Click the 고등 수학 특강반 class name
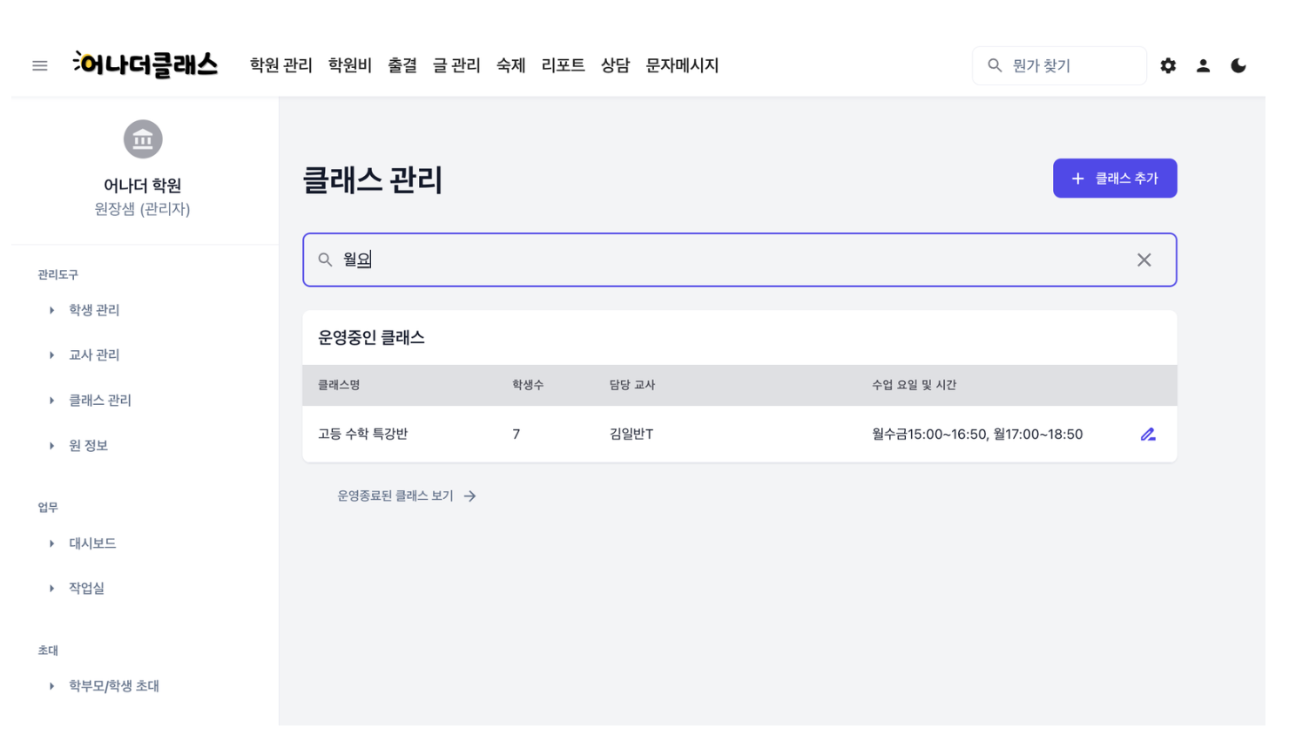Image resolution: width=1289 pixels, height=749 pixels. pos(362,434)
